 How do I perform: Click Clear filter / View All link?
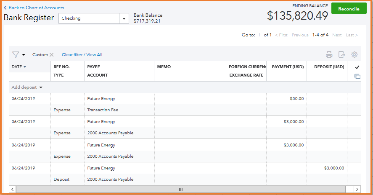[82, 55]
